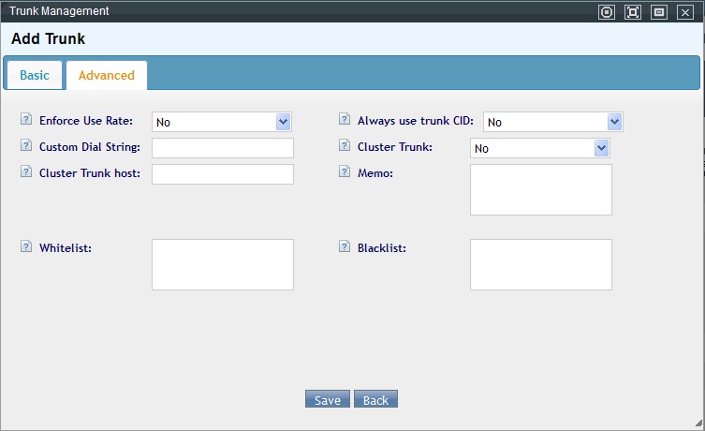Viewport: 705px width, 431px height.
Task: Switch to the Basic tab
Action: (35, 75)
